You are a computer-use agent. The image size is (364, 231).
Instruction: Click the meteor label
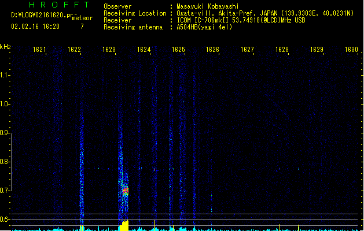click(82, 18)
